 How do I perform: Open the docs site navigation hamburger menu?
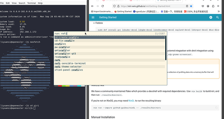(93, 17)
